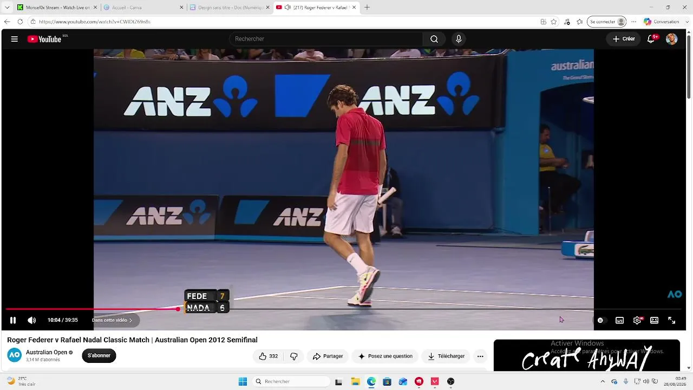Image resolution: width=693 pixels, height=390 pixels.
Task: Share the video via Partager
Action: 328,356
